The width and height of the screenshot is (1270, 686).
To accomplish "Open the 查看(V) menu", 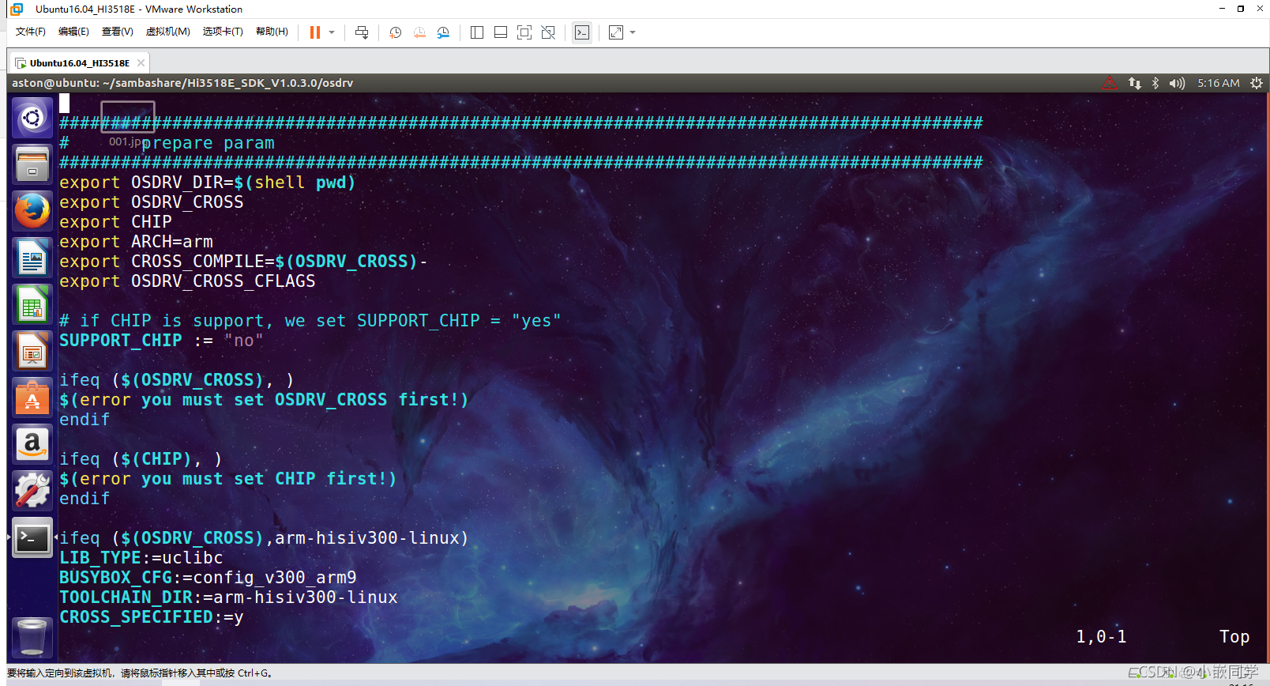I will (x=117, y=32).
